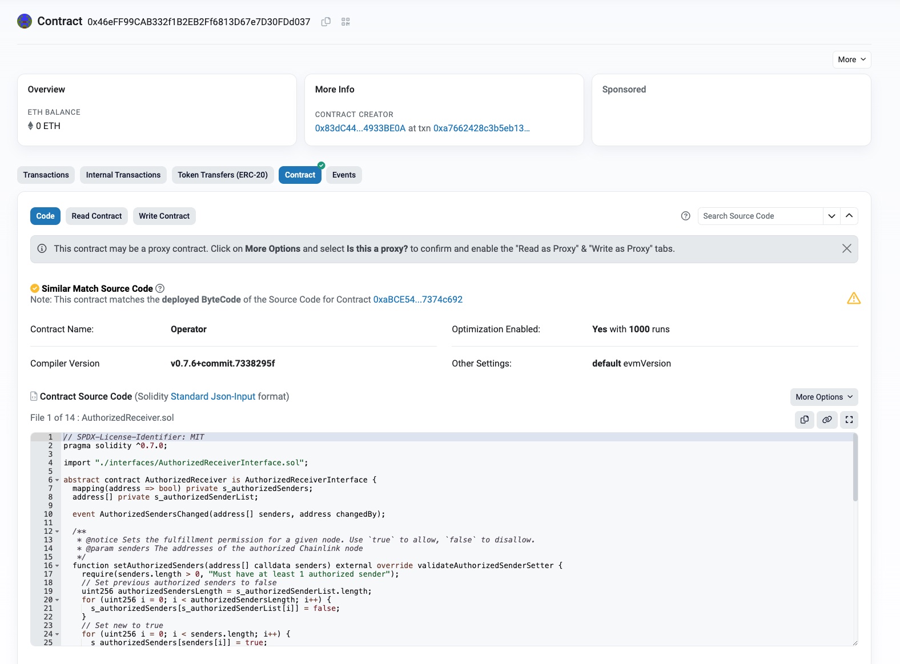
Task: Click the yellow warning triangle icon
Action: click(853, 299)
